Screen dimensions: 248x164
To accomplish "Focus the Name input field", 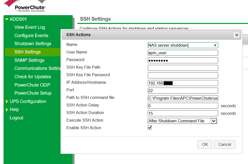I will (x=183, y=45).
